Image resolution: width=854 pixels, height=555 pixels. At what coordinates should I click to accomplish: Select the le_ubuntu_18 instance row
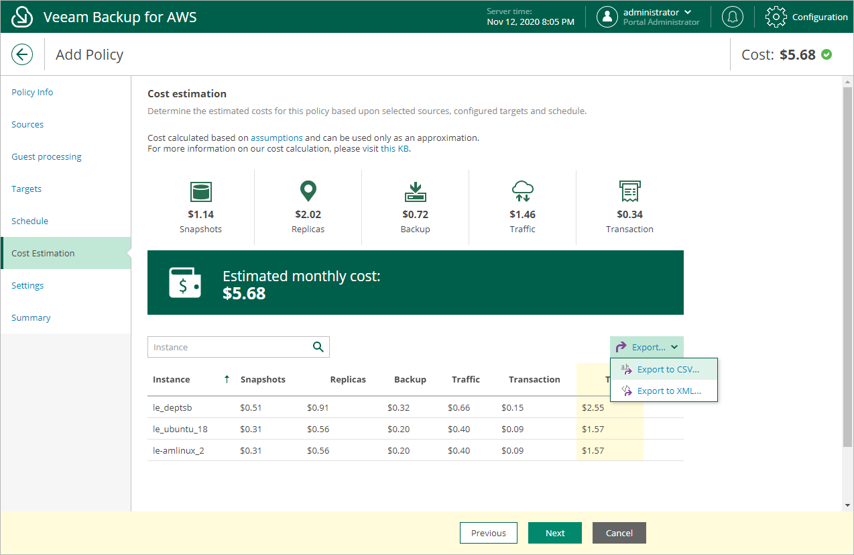416,429
